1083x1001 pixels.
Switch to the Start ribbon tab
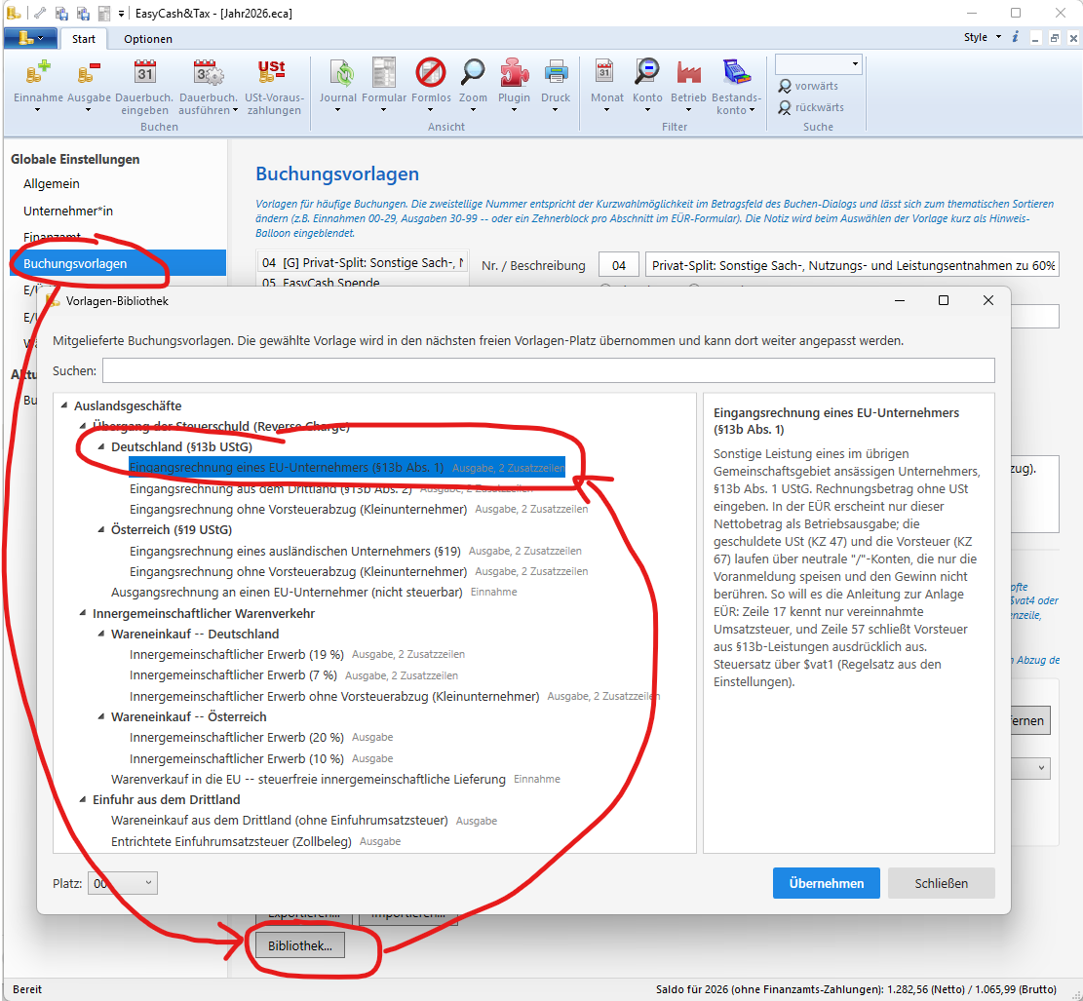tap(84, 39)
